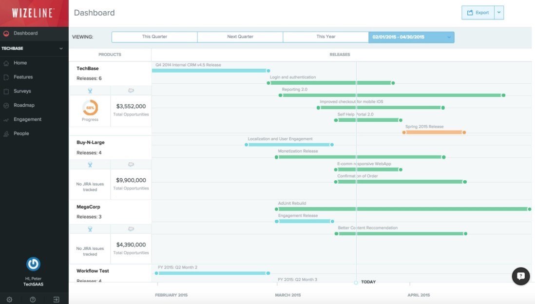Click the Export button

478,13
